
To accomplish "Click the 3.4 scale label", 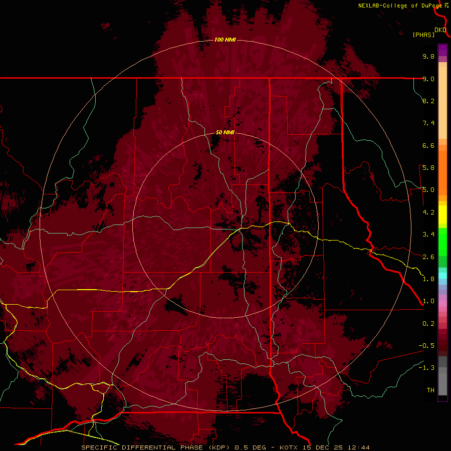I will (428, 235).
